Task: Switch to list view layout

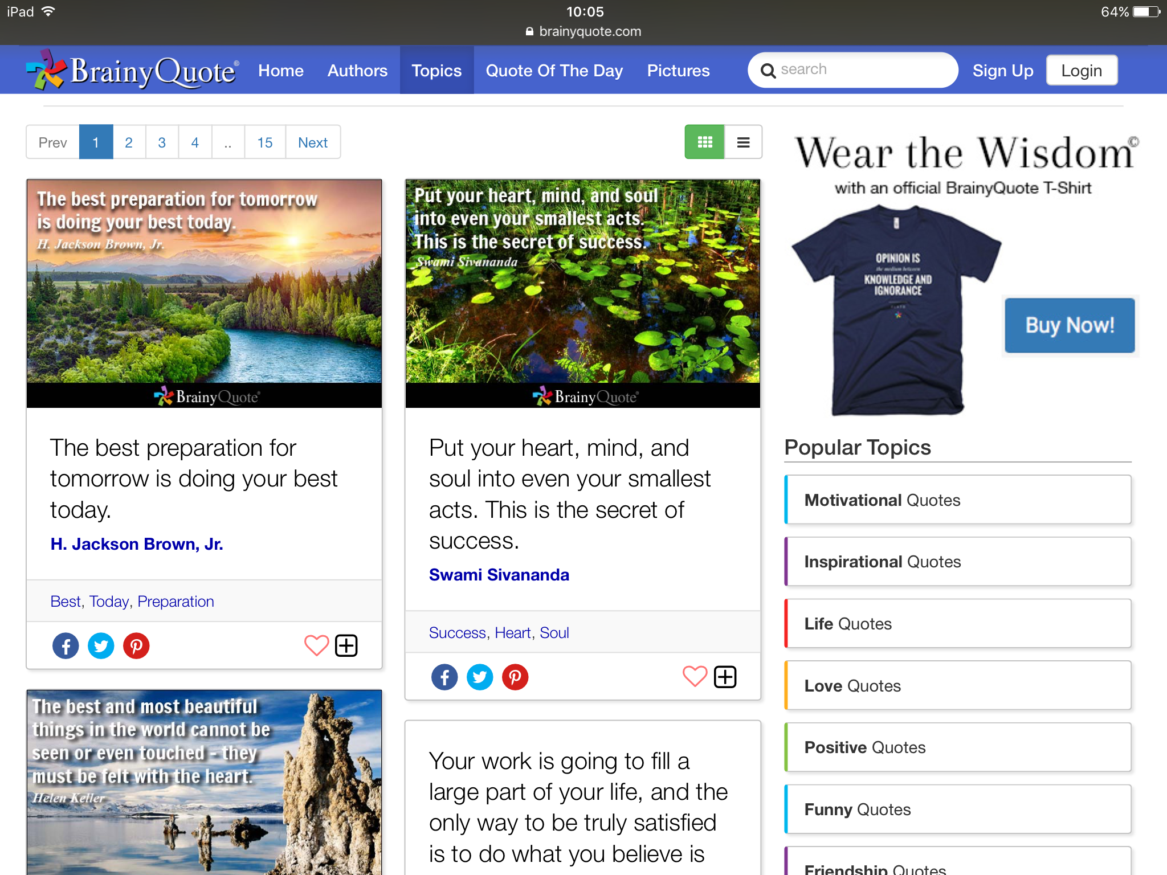Action: (743, 142)
